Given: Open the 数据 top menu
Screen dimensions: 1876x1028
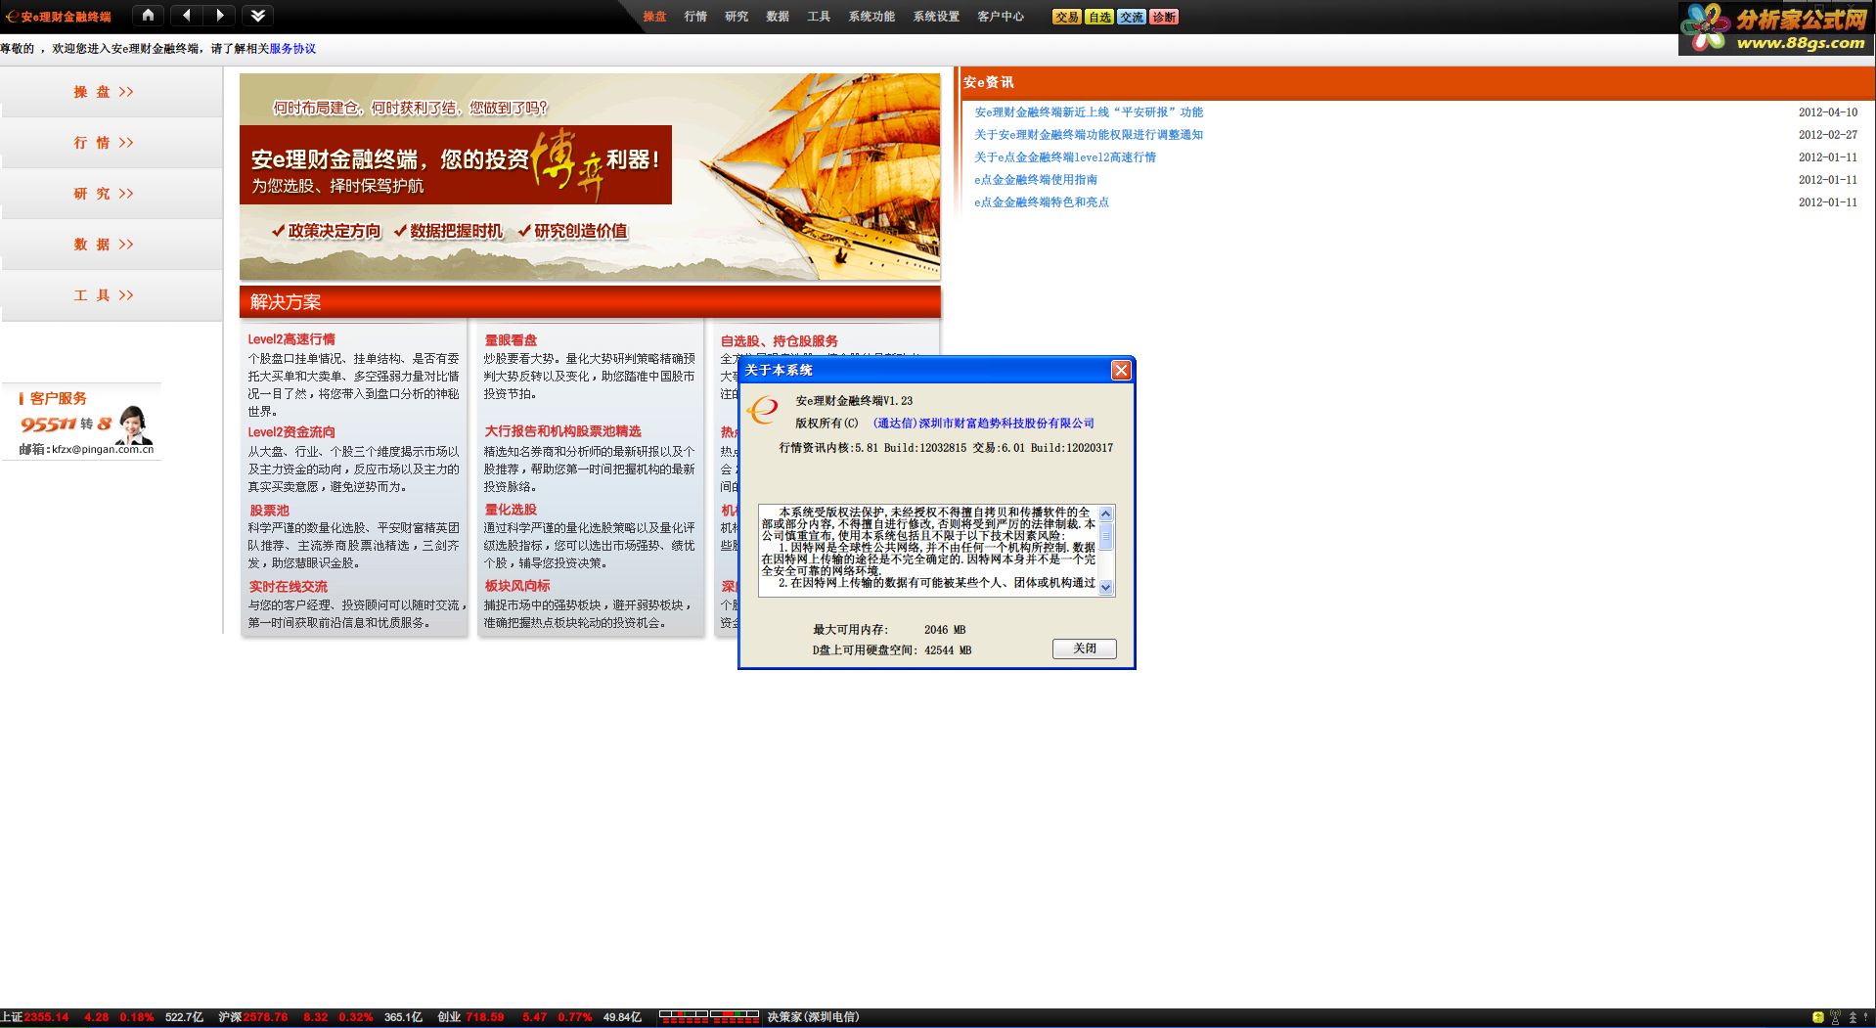Looking at the screenshot, I should pos(778,17).
